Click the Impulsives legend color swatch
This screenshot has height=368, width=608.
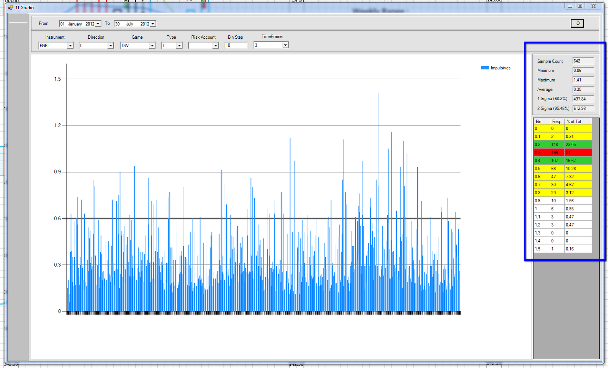pos(485,68)
